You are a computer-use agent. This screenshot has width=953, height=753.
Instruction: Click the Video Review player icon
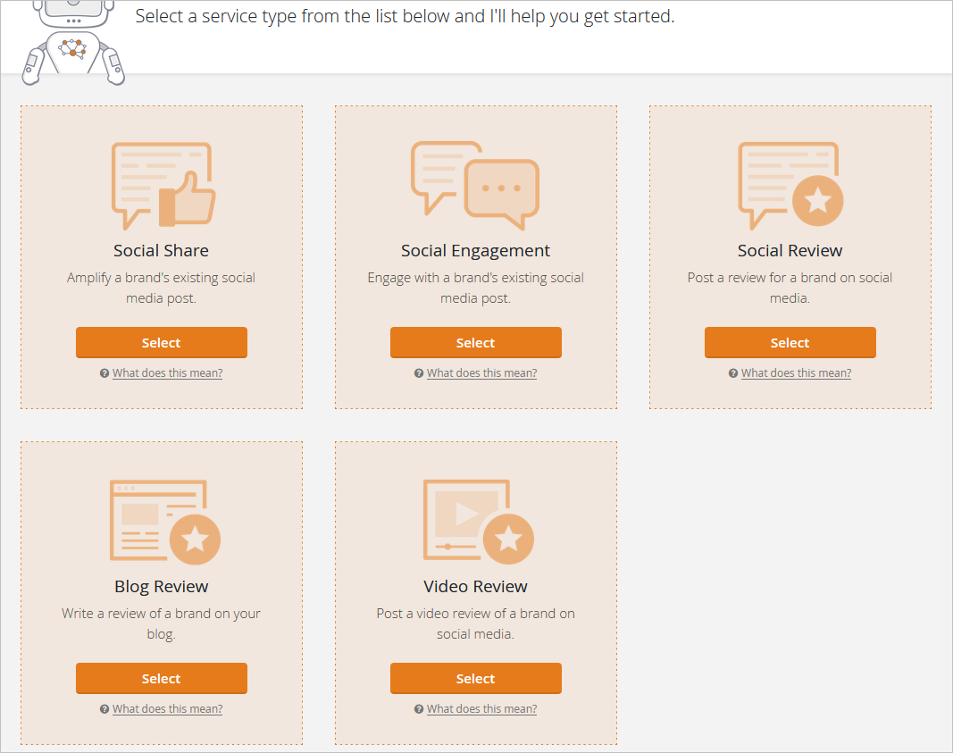479,522
